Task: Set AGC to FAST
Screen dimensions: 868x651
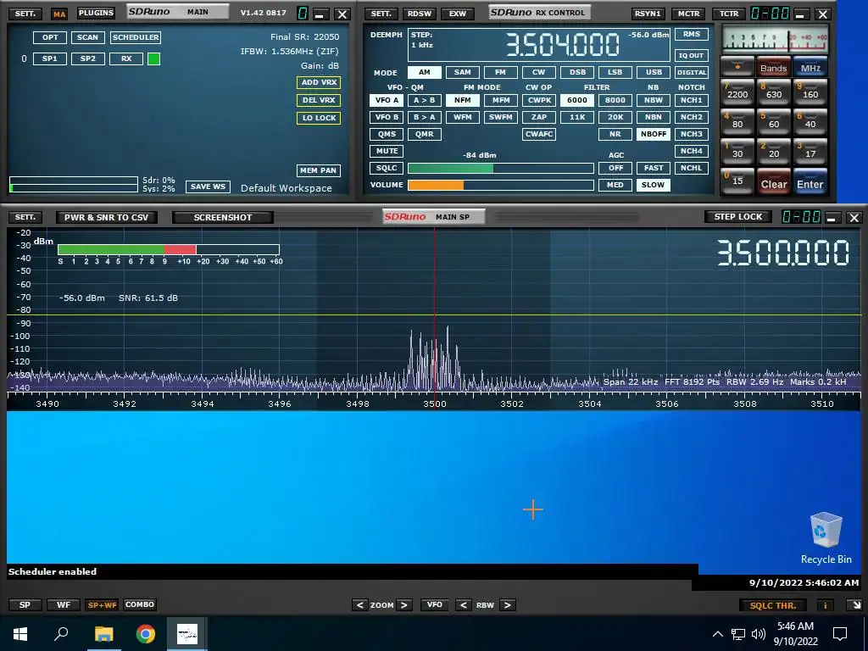Action: (654, 168)
